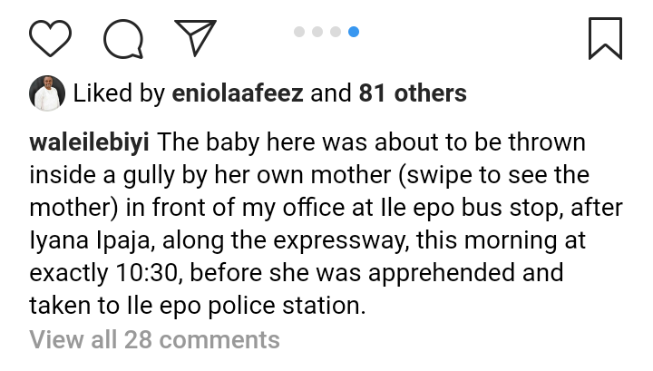Select the second carousel indicator dot
Image resolution: width=653 pixels, height=371 pixels.
click(x=317, y=32)
